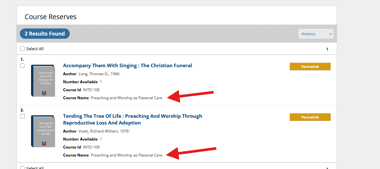Go to page 1 in the top pagination

pos(327,49)
